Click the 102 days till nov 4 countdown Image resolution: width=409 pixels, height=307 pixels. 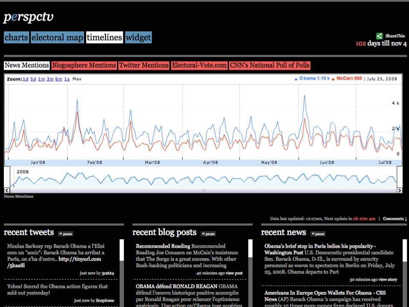tap(381, 43)
